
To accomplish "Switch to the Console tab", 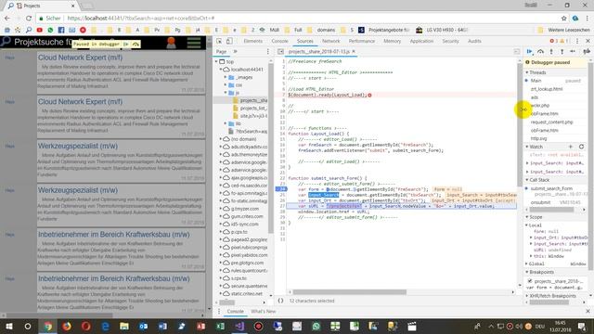I will point(279,41).
